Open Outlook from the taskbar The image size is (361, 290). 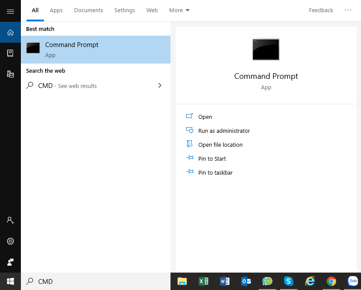[x=246, y=281]
